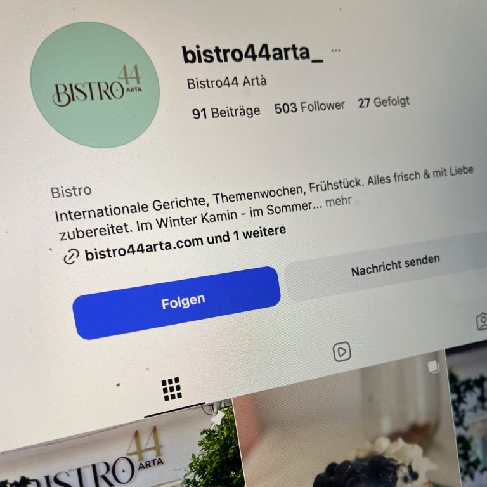This screenshot has width=487, height=487.
Task: Click the carousel icon on the dessert post
Action: [433, 367]
